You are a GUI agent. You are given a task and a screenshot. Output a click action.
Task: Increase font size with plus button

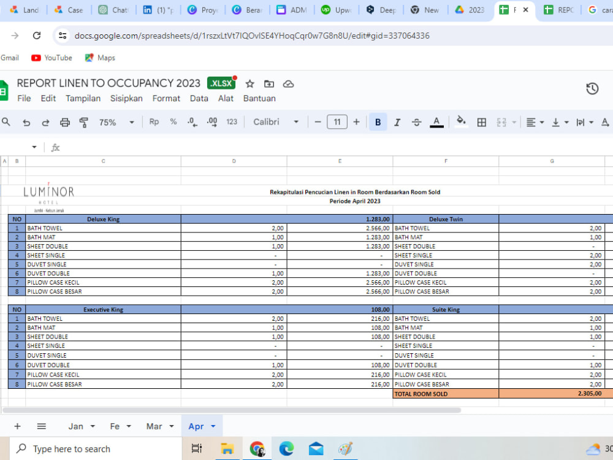tap(356, 122)
